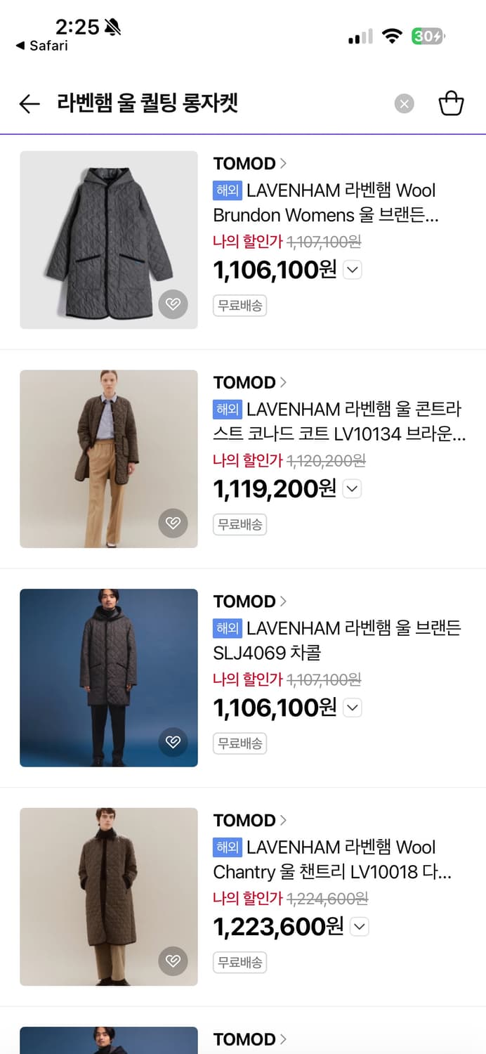486x1054 pixels.
Task: Tap the 해외 badge on the Wool Chantry listing
Action: [x=228, y=847]
